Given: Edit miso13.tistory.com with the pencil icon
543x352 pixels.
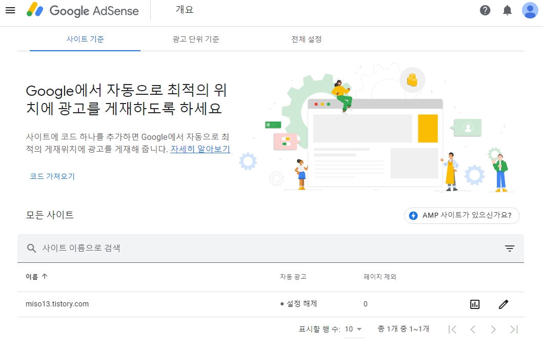Looking at the screenshot, I should [x=503, y=304].
